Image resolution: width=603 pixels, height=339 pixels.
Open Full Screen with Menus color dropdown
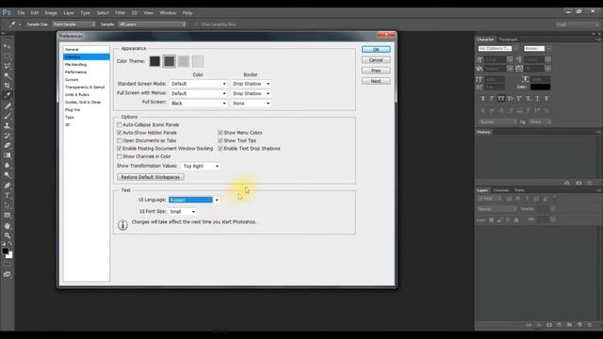[x=198, y=93]
